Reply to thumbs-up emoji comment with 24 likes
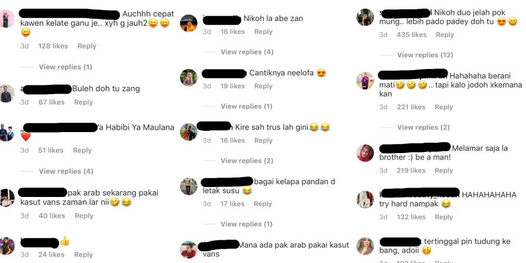The width and height of the screenshot is (526, 263). click(84, 254)
